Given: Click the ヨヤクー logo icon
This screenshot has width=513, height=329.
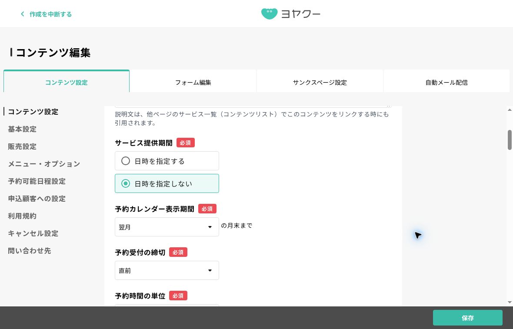Looking at the screenshot, I should point(269,14).
